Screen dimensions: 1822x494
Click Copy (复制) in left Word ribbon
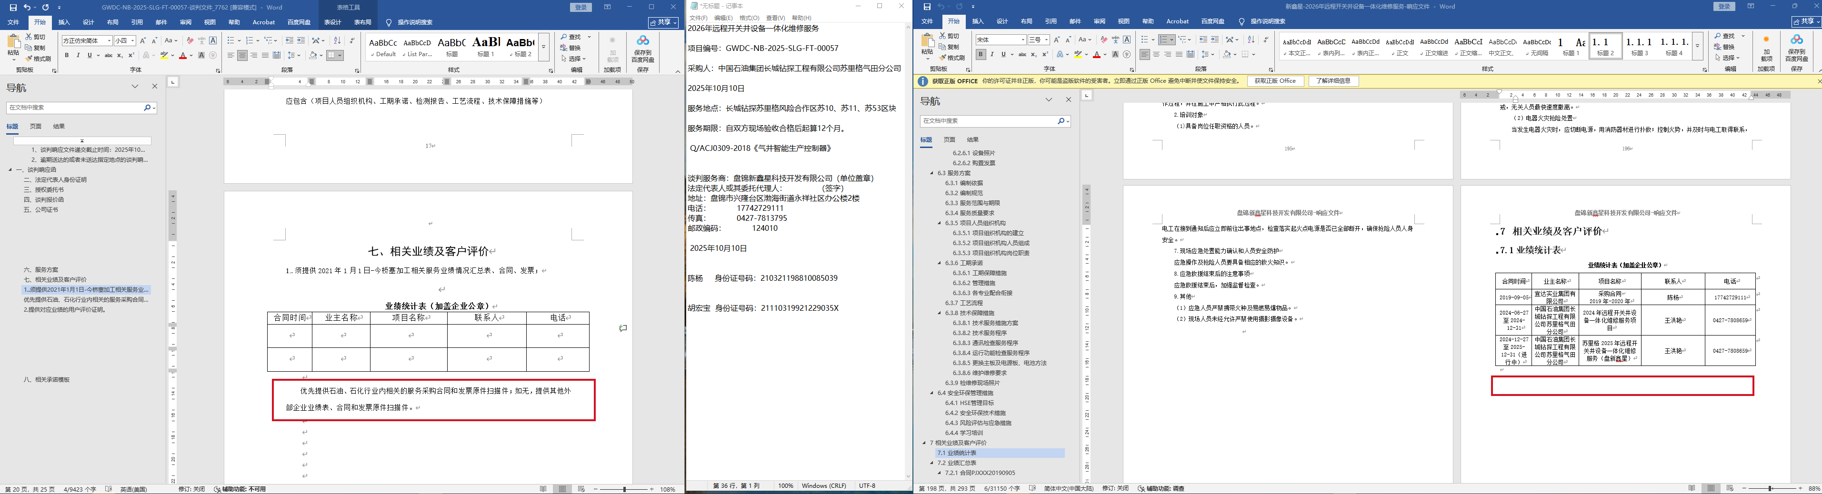[x=35, y=47]
